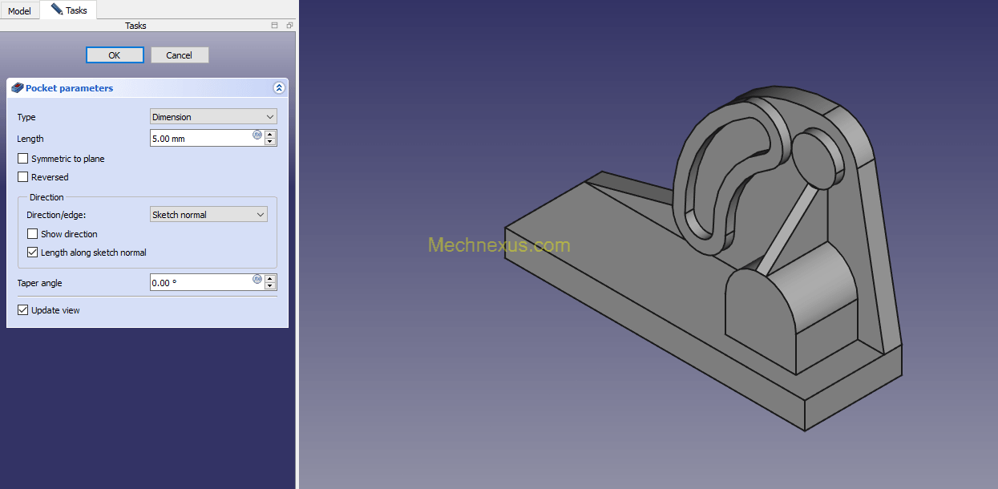The image size is (998, 489).
Task: Float the Tasks panel via undock icon
Action: coord(289,26)
